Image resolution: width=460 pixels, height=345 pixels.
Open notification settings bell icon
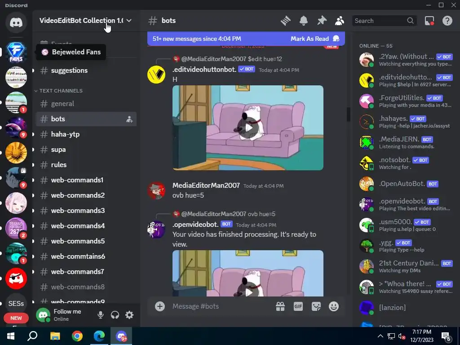(x=304, y=21)
